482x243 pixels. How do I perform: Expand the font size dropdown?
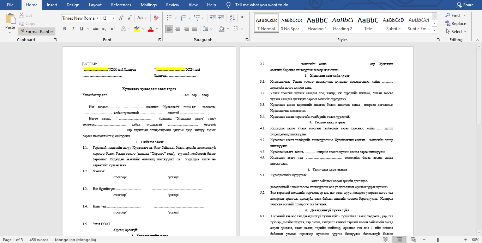(x=113, y=18)
